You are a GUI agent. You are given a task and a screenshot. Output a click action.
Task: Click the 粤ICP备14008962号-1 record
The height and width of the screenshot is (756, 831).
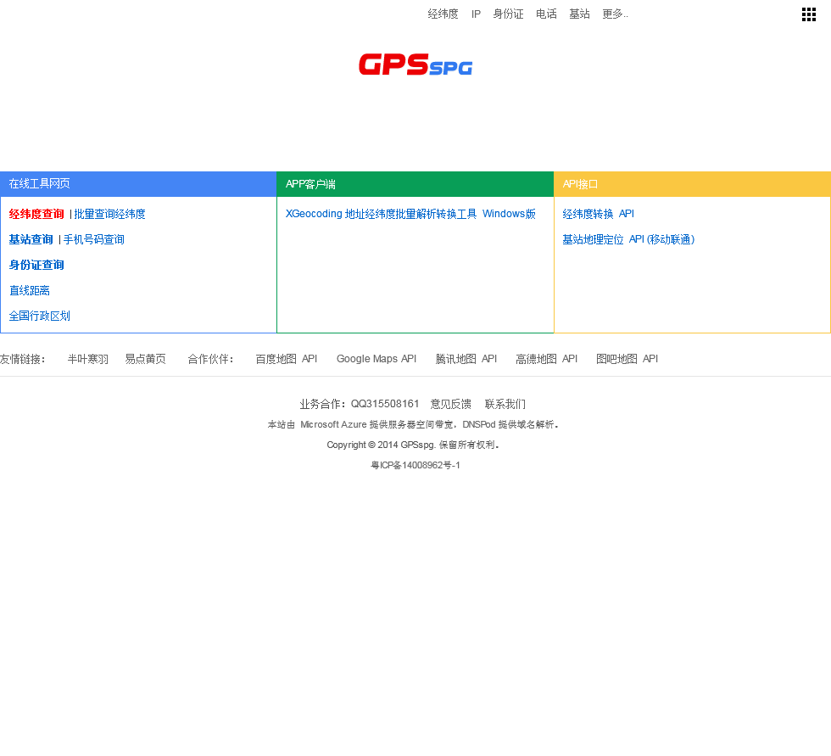coord(415,465)
